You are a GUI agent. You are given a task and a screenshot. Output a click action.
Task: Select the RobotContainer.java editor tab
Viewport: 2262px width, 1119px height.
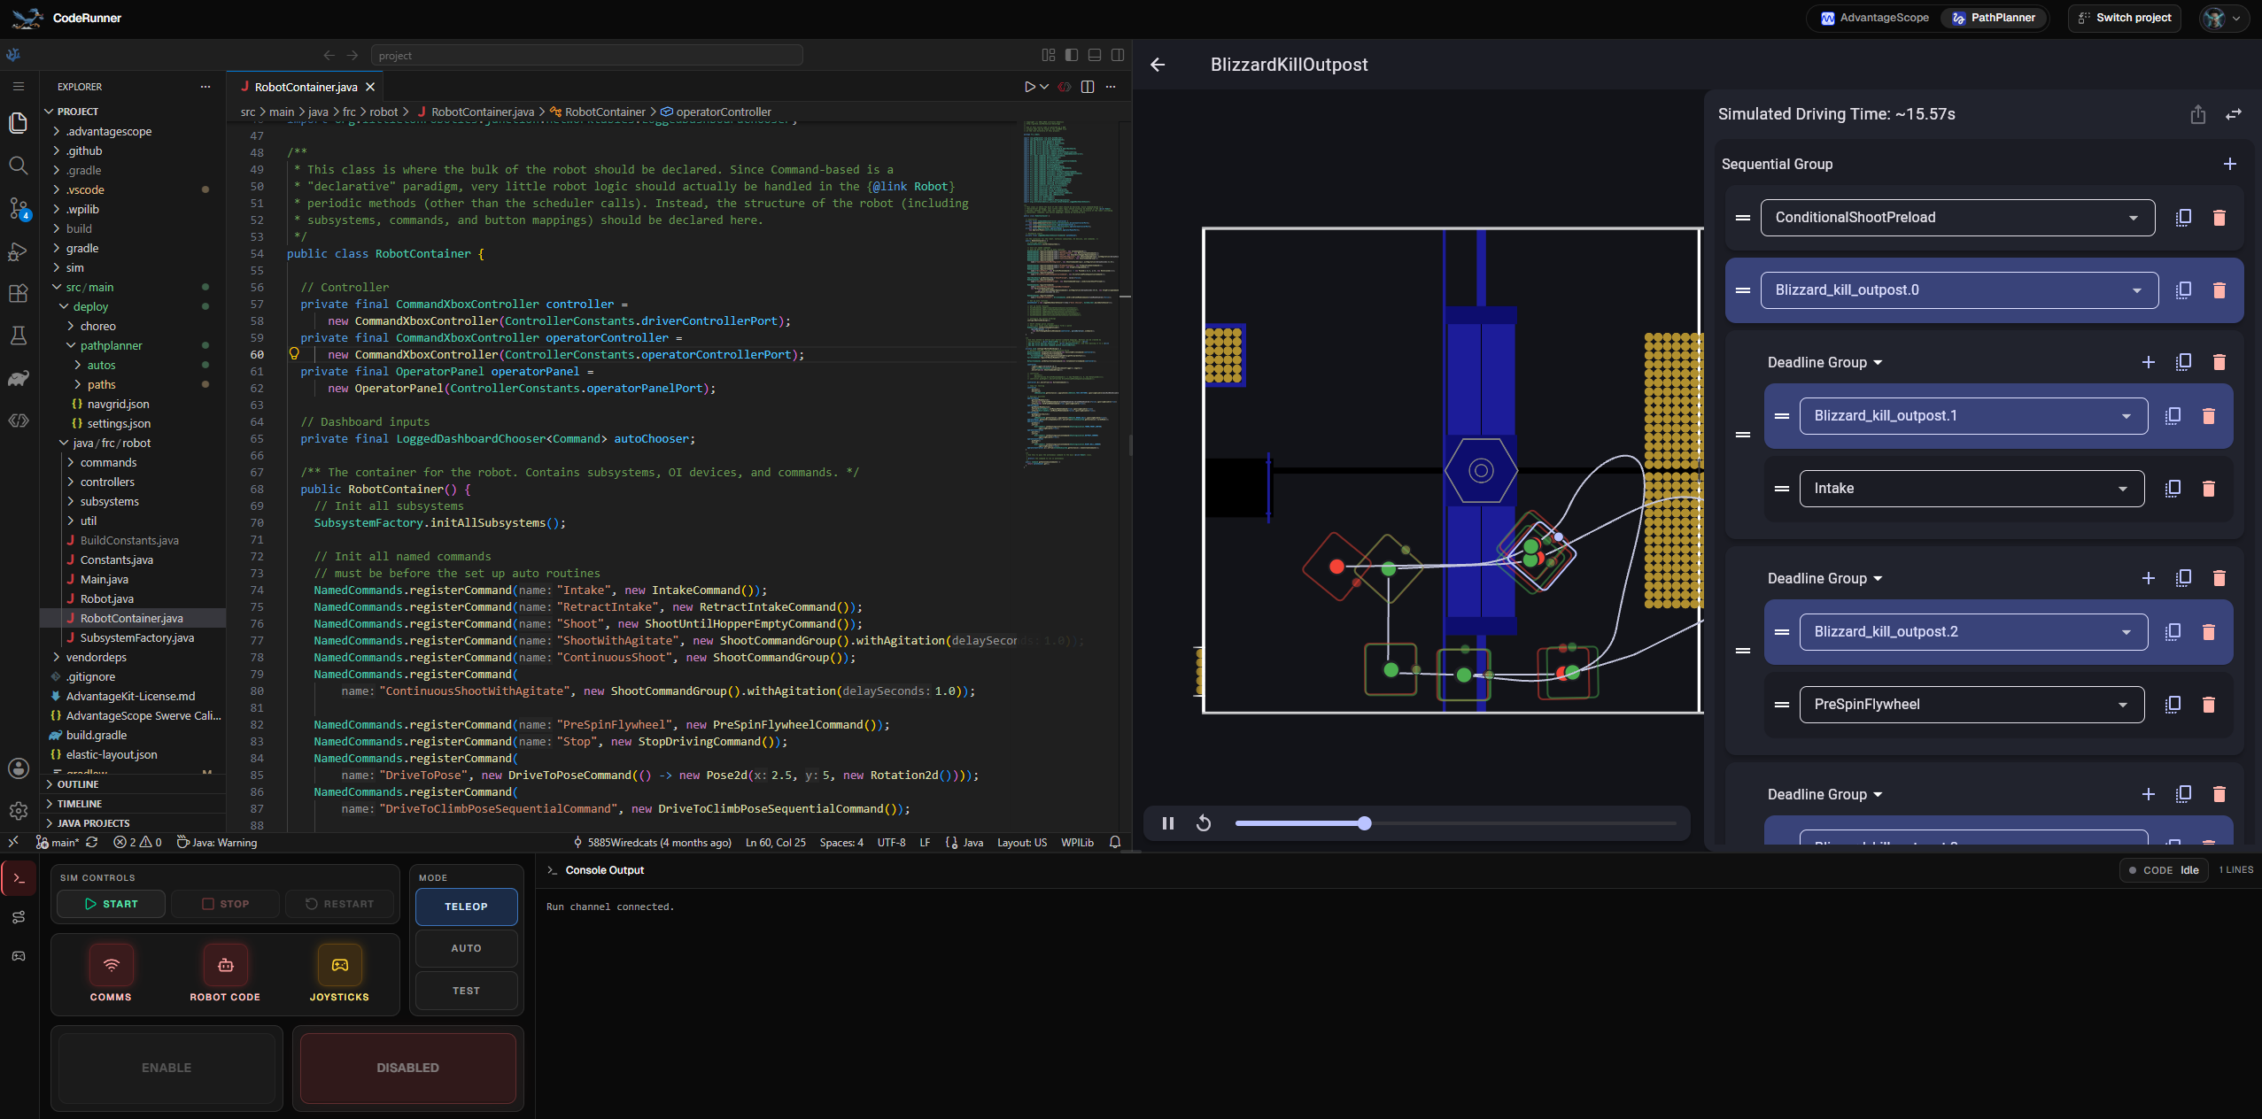[x=306, y=87]
